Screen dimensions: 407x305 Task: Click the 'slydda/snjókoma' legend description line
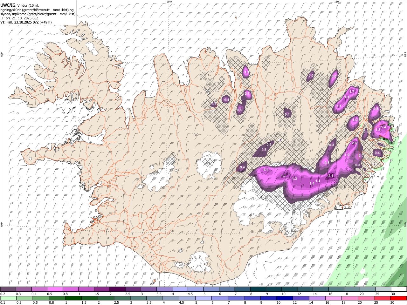coord(38,14)
